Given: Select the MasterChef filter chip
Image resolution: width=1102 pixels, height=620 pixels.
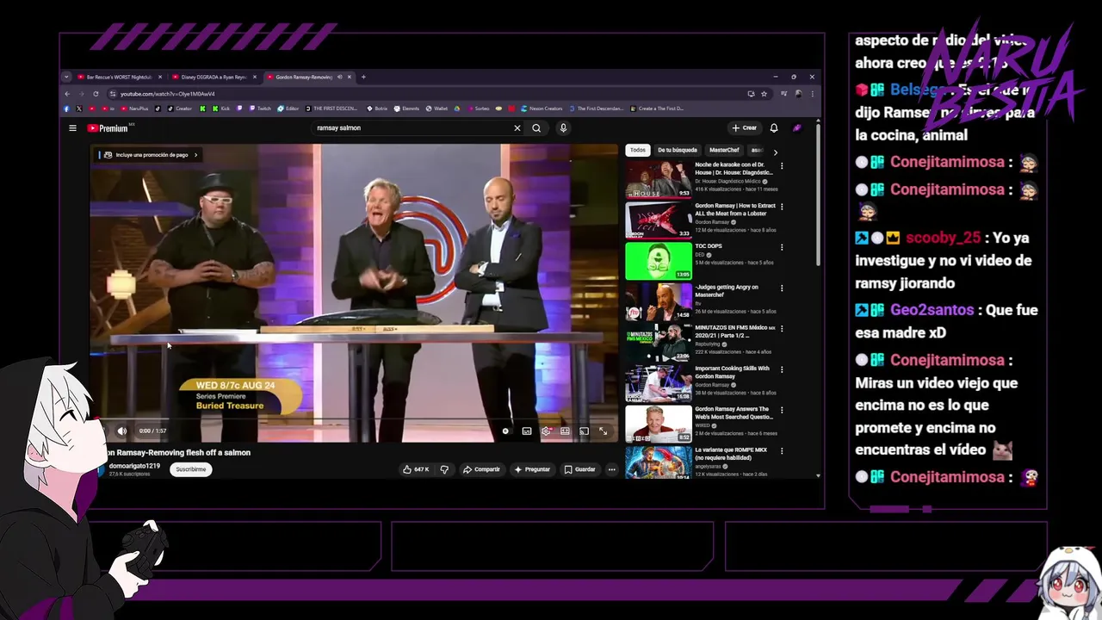Looking at the screenshot, I should pos(724,150).
